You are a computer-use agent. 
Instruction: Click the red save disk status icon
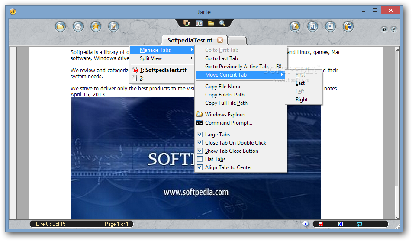321,224
